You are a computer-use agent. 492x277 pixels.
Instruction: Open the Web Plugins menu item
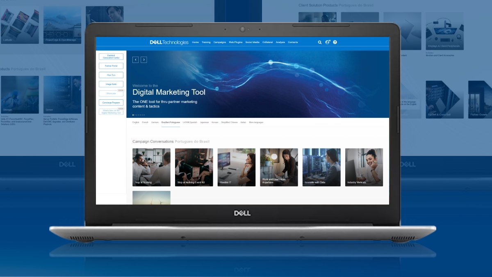[236, 42]
